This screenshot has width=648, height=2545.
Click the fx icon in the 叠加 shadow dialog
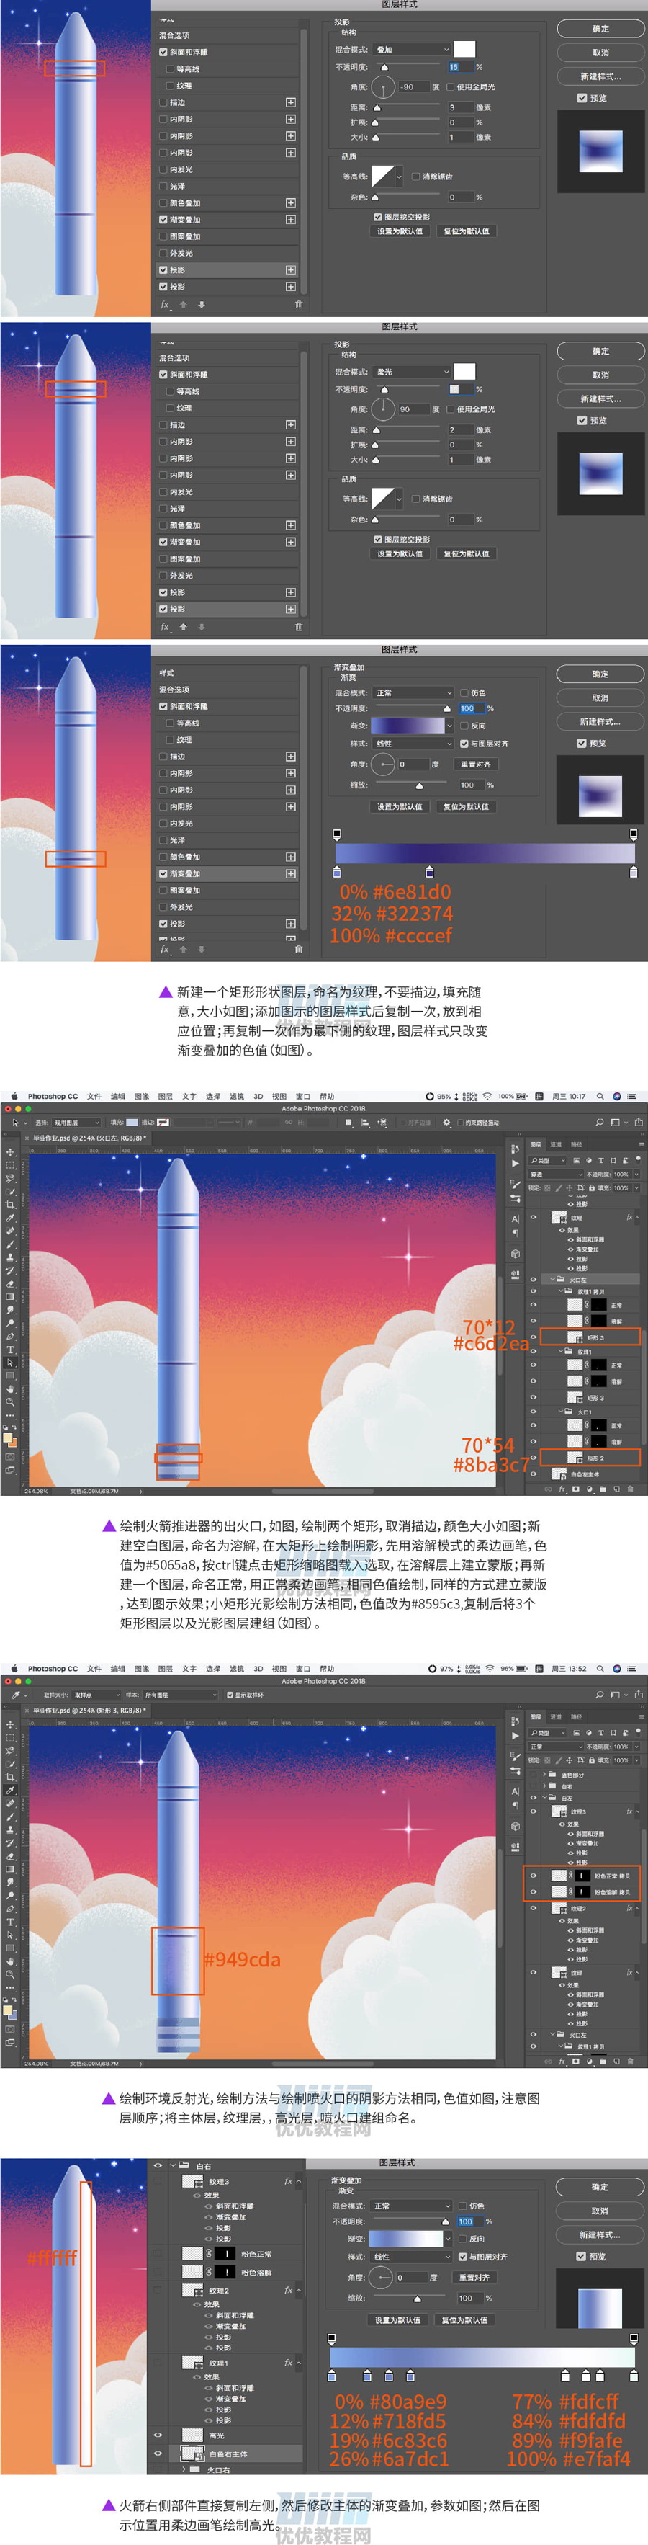165,304
